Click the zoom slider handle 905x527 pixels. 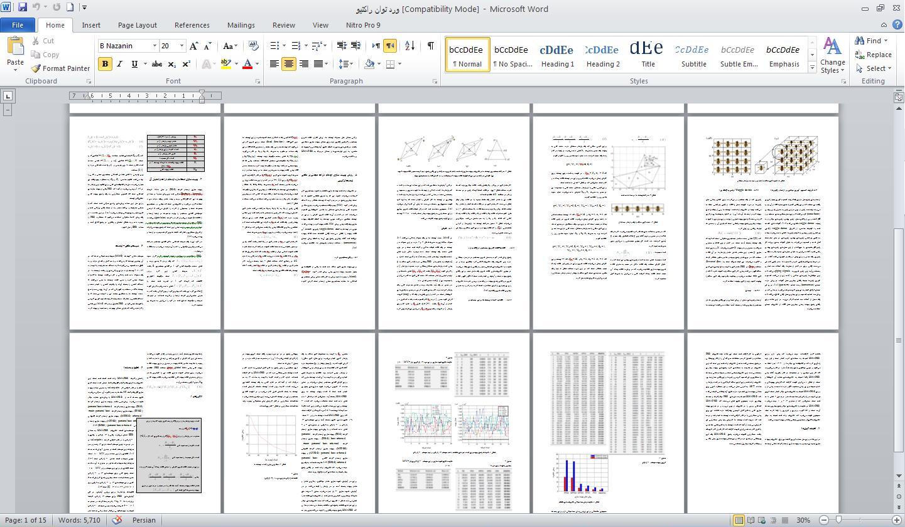(x=838, y=520)
